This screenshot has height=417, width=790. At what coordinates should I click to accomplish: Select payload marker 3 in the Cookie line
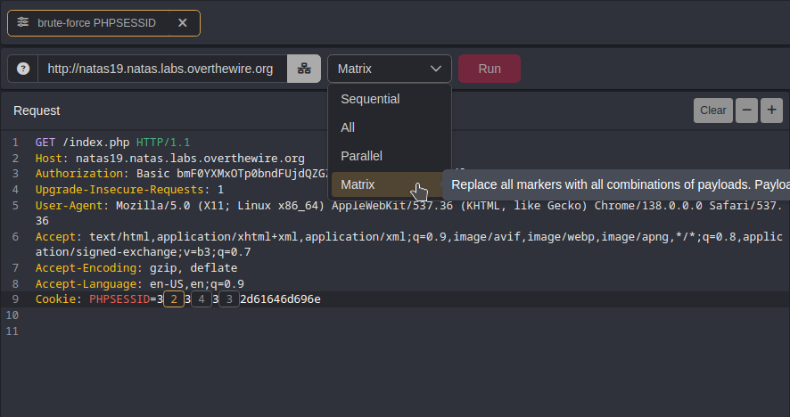pyautogui.click(x=229, y=299)
